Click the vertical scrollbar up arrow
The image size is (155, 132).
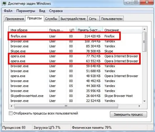(x=144, y=29)
